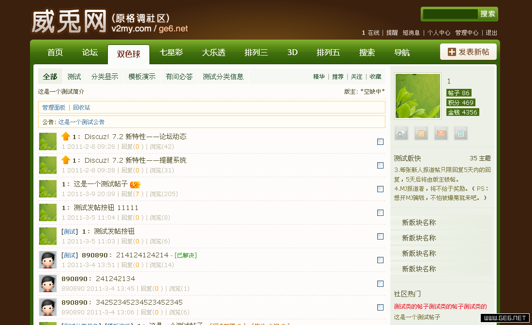This screenshot has height=325, width=532.
Task: Open the 回收站 link
Action: [81, 107]
